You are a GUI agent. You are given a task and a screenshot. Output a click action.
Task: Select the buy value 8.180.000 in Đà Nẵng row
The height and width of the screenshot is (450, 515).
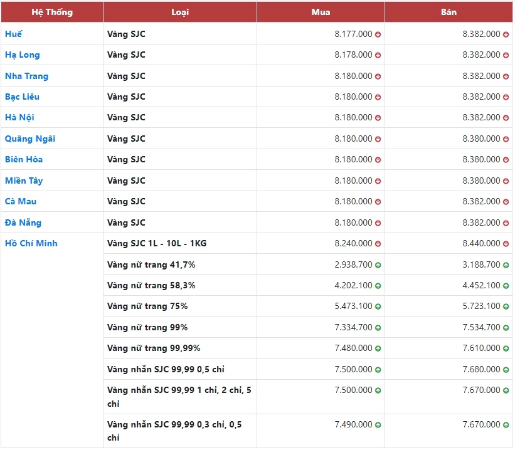click(353, 223)
